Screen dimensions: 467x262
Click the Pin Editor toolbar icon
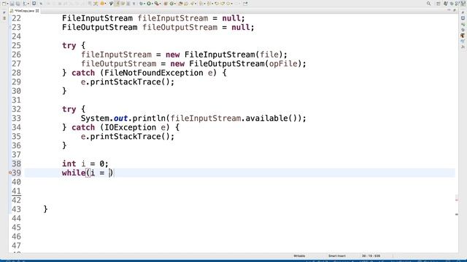(x=245, y=4)
